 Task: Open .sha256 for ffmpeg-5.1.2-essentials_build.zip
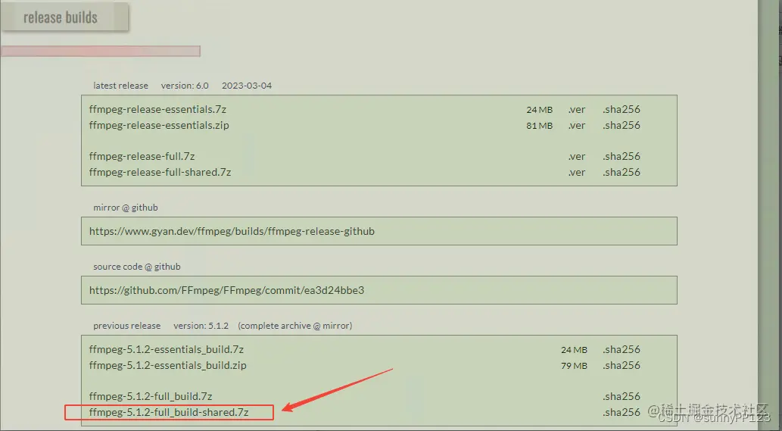pyautogui.click(x=621, y=366)
